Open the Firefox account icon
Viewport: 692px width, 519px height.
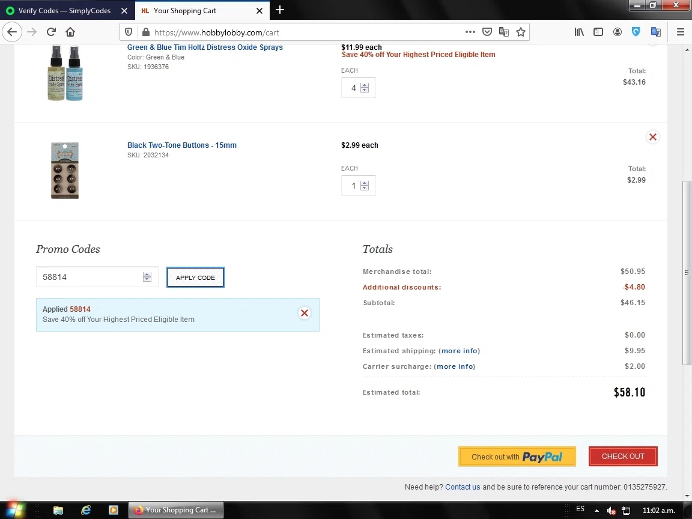point(618,32)
